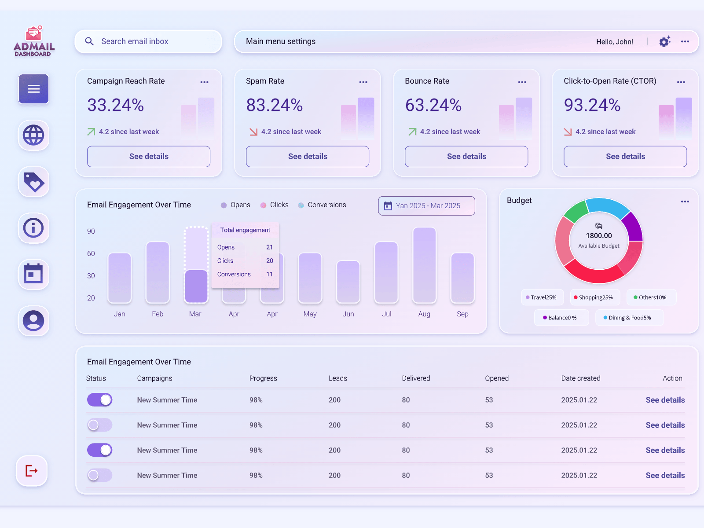Select Main menu settings
This screenshot has width=704, height=528.
pos(281,41)
